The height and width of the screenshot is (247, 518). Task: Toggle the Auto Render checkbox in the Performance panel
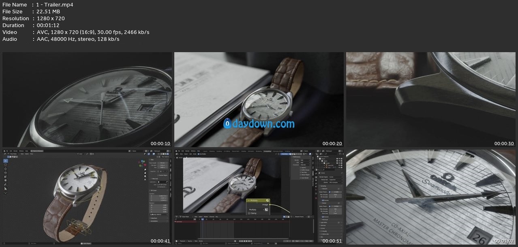click(301, 178)
